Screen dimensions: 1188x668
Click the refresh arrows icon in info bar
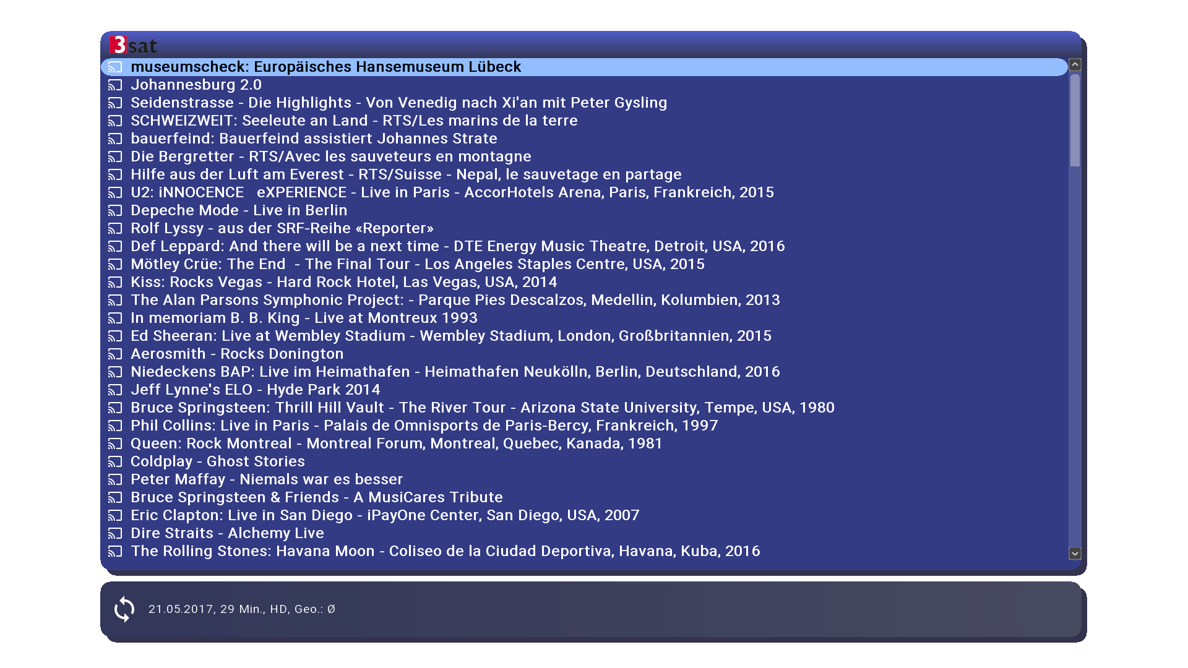click(124, 609)
